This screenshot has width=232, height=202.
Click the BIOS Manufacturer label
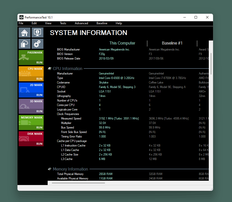tap(68, 49)
